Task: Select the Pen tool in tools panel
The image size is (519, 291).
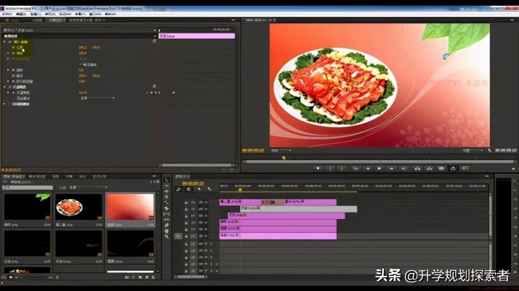Action: [167, 225]
